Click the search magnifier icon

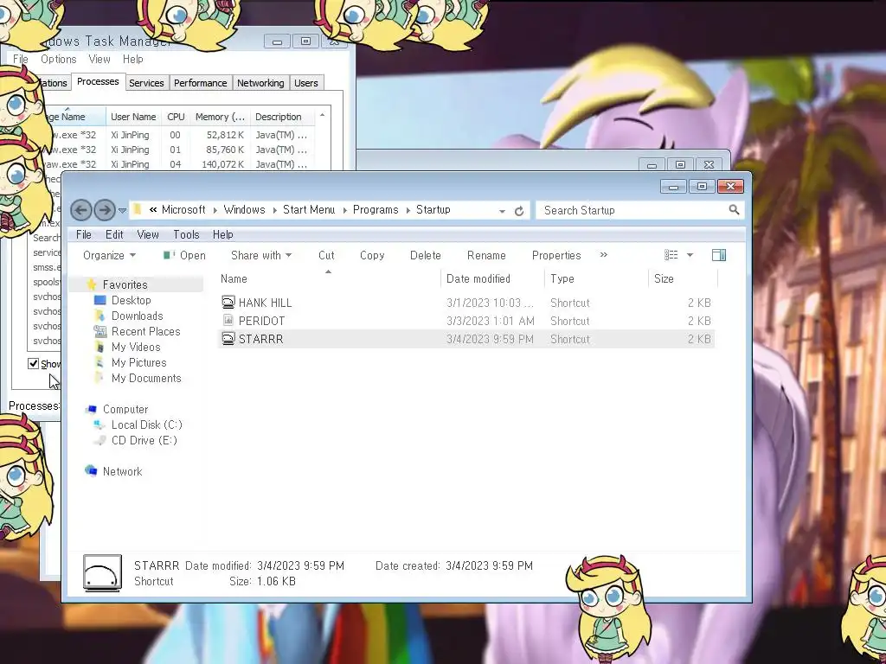[734, 210]
